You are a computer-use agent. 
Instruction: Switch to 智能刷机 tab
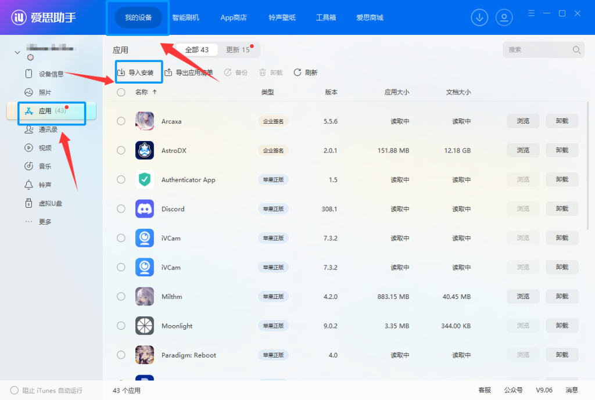point(185,17)
